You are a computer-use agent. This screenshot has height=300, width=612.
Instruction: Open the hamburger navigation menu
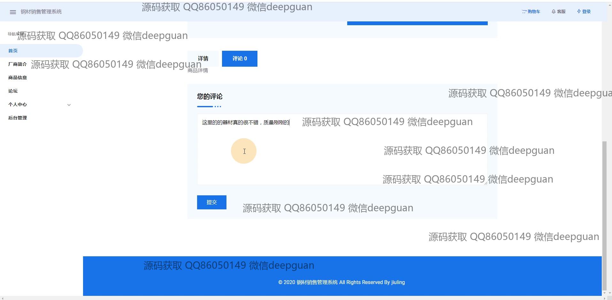13,12
